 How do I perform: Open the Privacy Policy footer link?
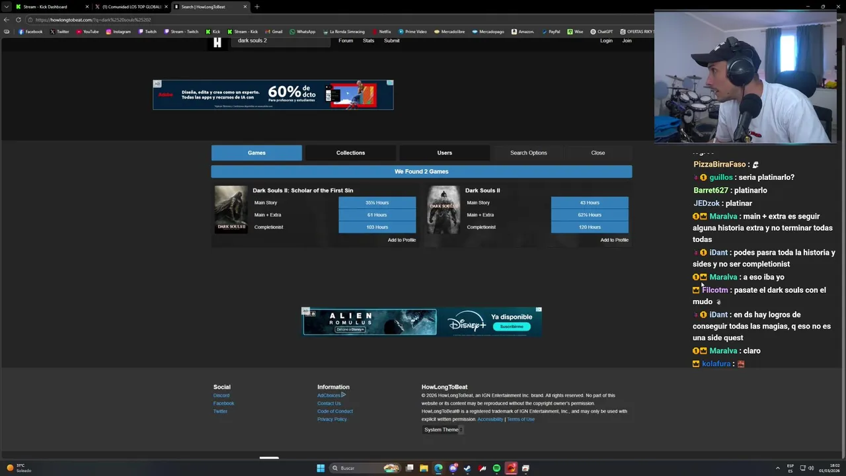[332, 419]
